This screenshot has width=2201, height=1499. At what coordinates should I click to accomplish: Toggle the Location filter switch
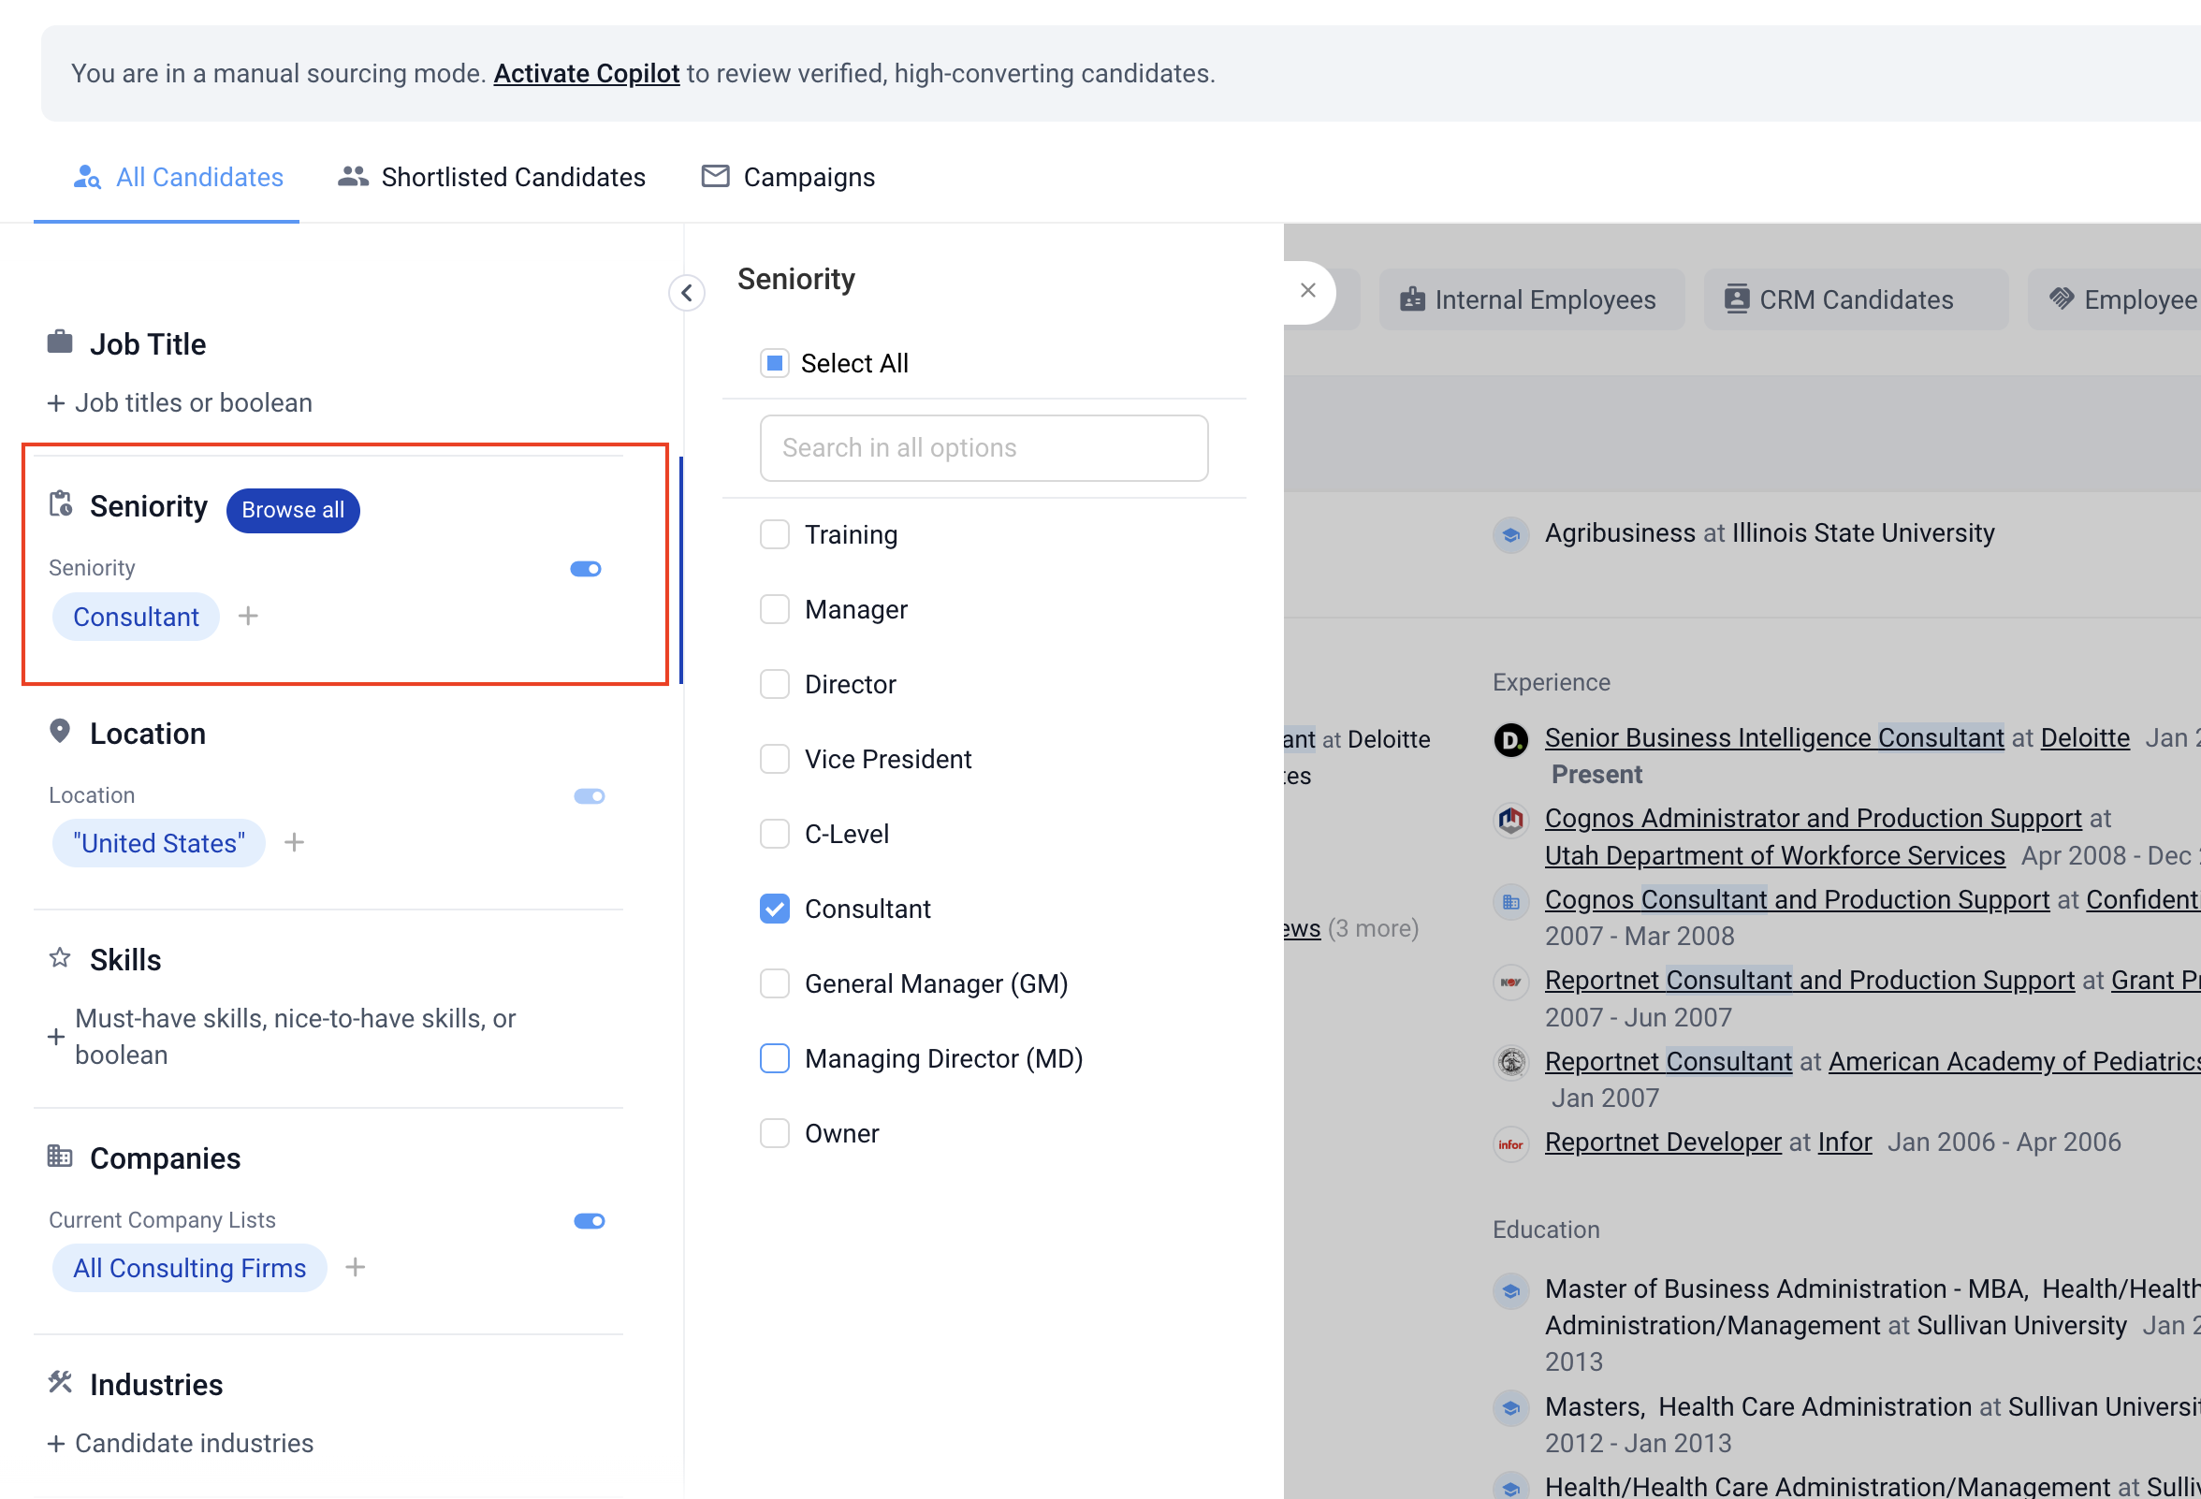click(x=589, y=796)
